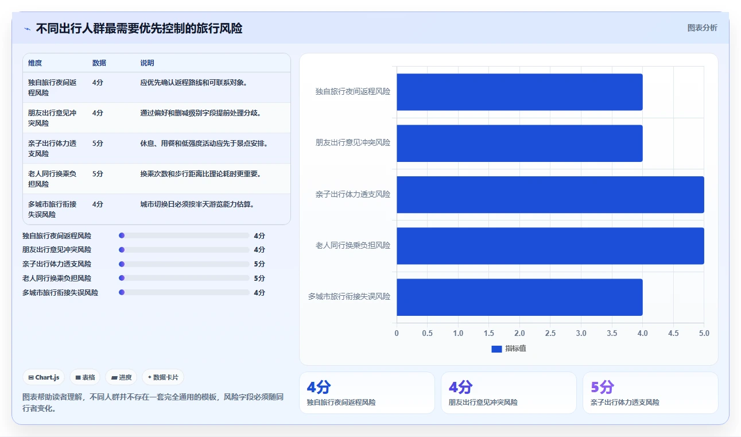Click the 4分 table cell in 独自旅行 row
Viewport: 741px width, 437px height.
[98, 83]
